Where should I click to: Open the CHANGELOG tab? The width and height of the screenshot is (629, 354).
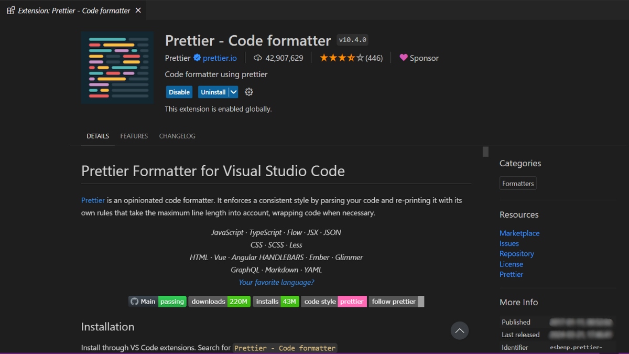pos(177,136)
